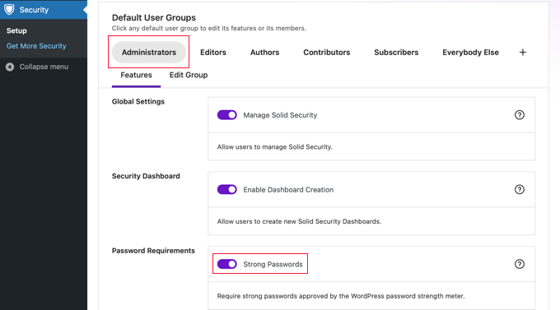Select the Administrators user group tab
Screen dimensions: 560x310
[149, 53]
